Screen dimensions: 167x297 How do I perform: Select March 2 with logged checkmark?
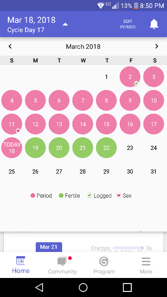tap(130, 77)
